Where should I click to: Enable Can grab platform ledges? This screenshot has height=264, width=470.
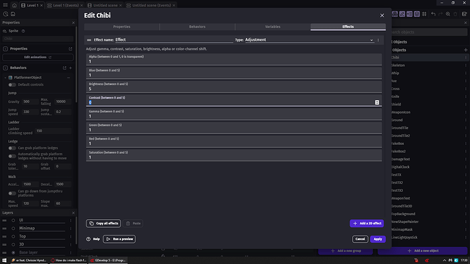click(x=12, y=148)
